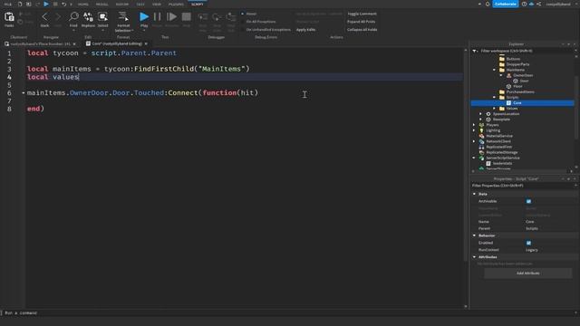Expand the Players service in Explorer
The image size is (580, 326).
point(474,125)
